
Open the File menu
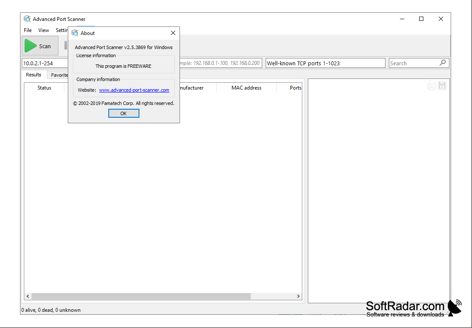(x=28, y=30)
